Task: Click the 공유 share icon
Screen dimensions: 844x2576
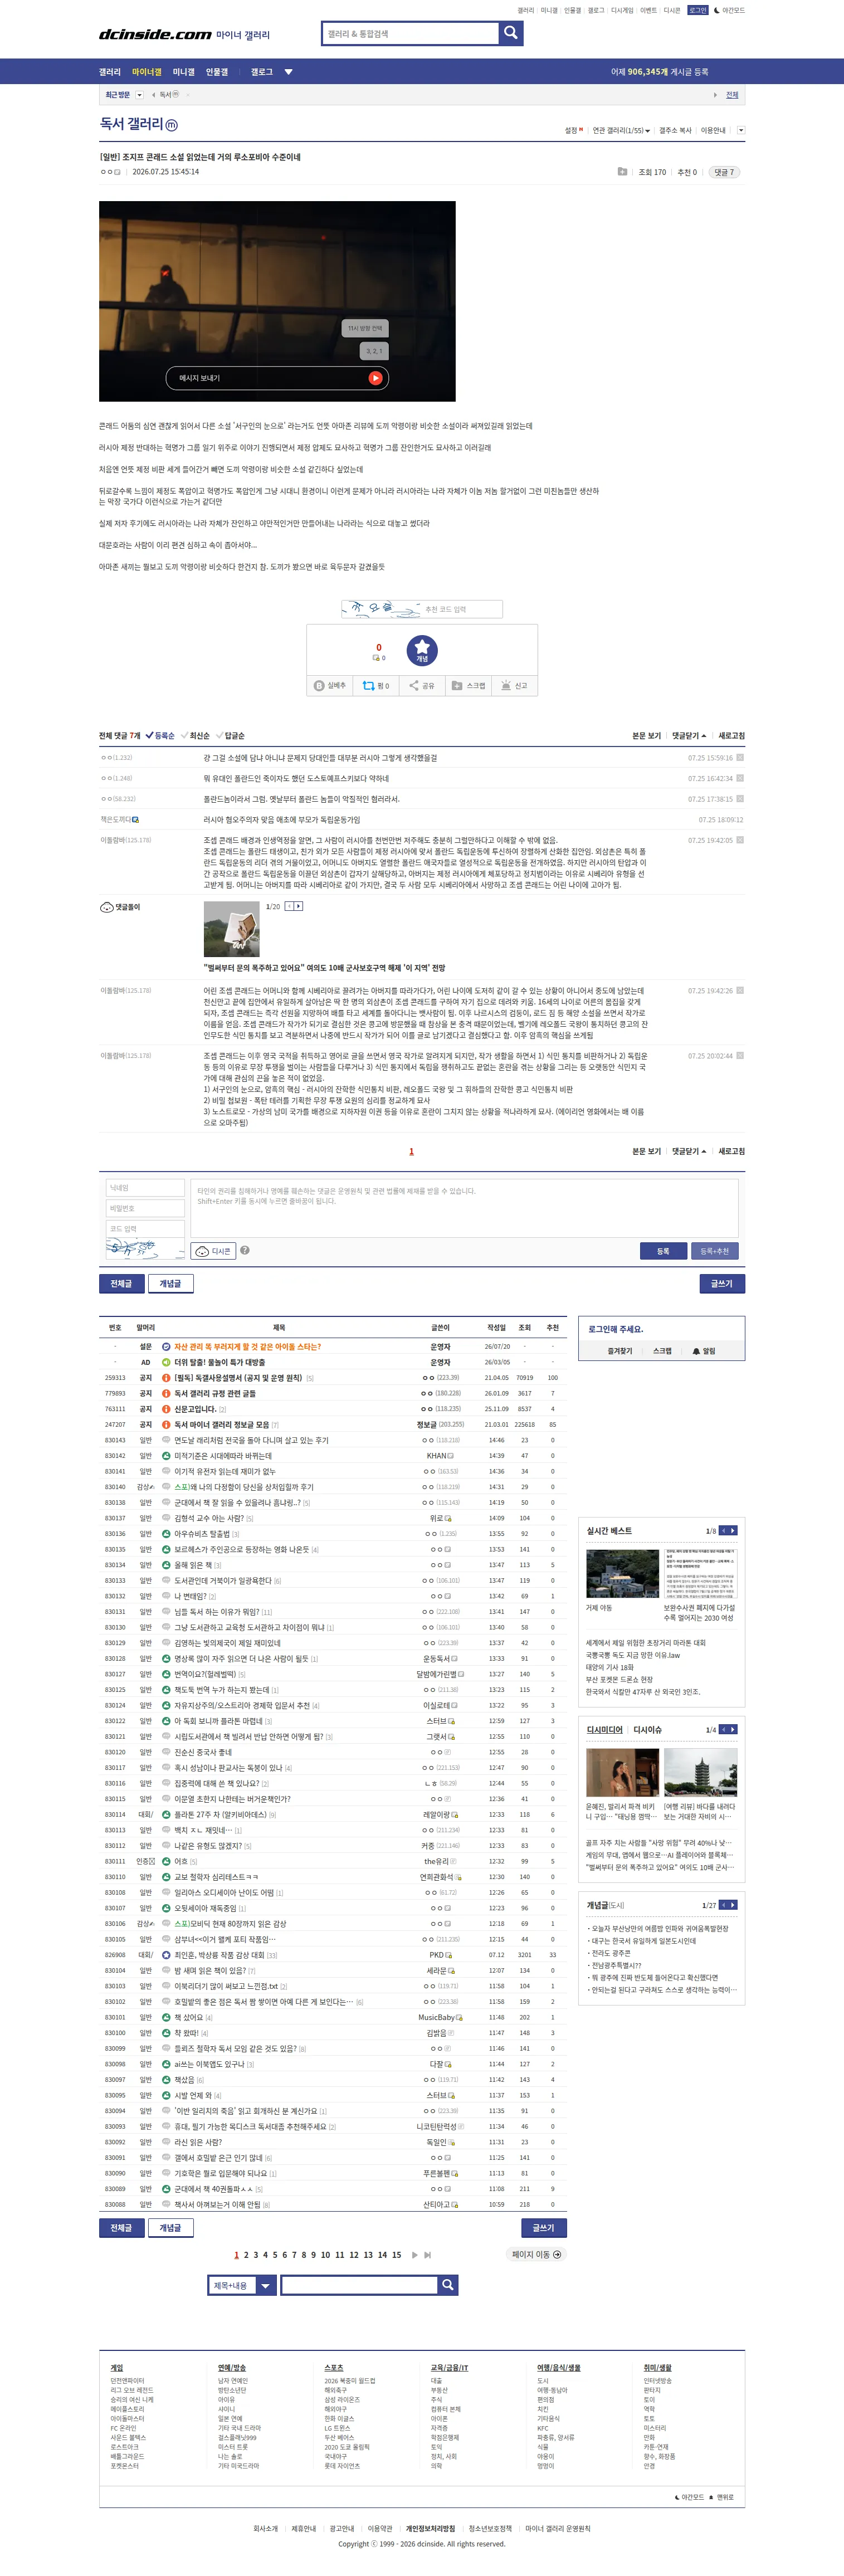Action: [413, 686]
